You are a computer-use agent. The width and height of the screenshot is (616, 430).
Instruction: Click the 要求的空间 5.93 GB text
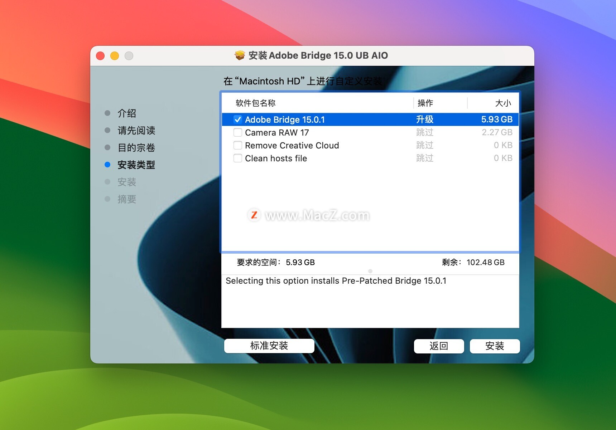[x=276, y=262]
